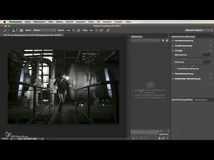Enable the airbrush icon in options bar
This screenshot has height=160, width=214.
[x=101, y=30]
